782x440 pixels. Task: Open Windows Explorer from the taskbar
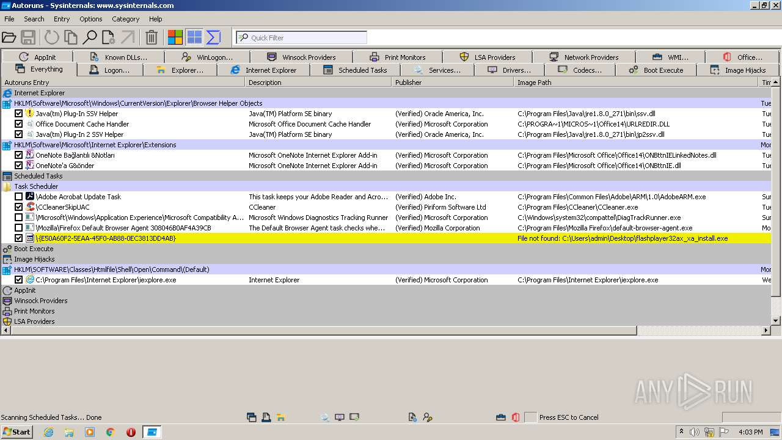(x=69, y=432)
